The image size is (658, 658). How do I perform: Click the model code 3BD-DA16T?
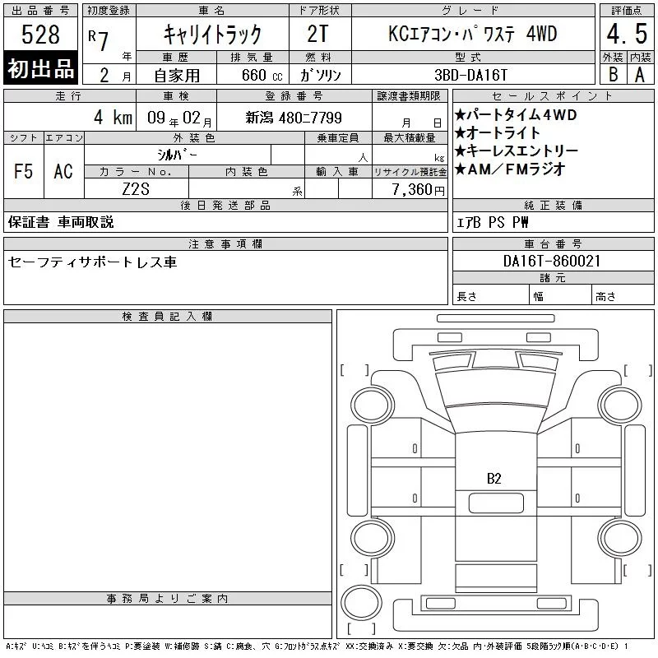[x=470, y=75]
